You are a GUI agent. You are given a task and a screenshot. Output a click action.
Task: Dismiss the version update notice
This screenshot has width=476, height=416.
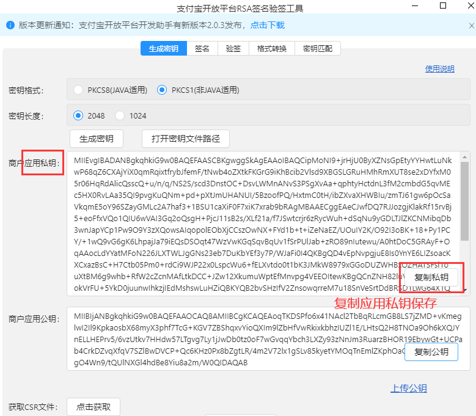472,26
